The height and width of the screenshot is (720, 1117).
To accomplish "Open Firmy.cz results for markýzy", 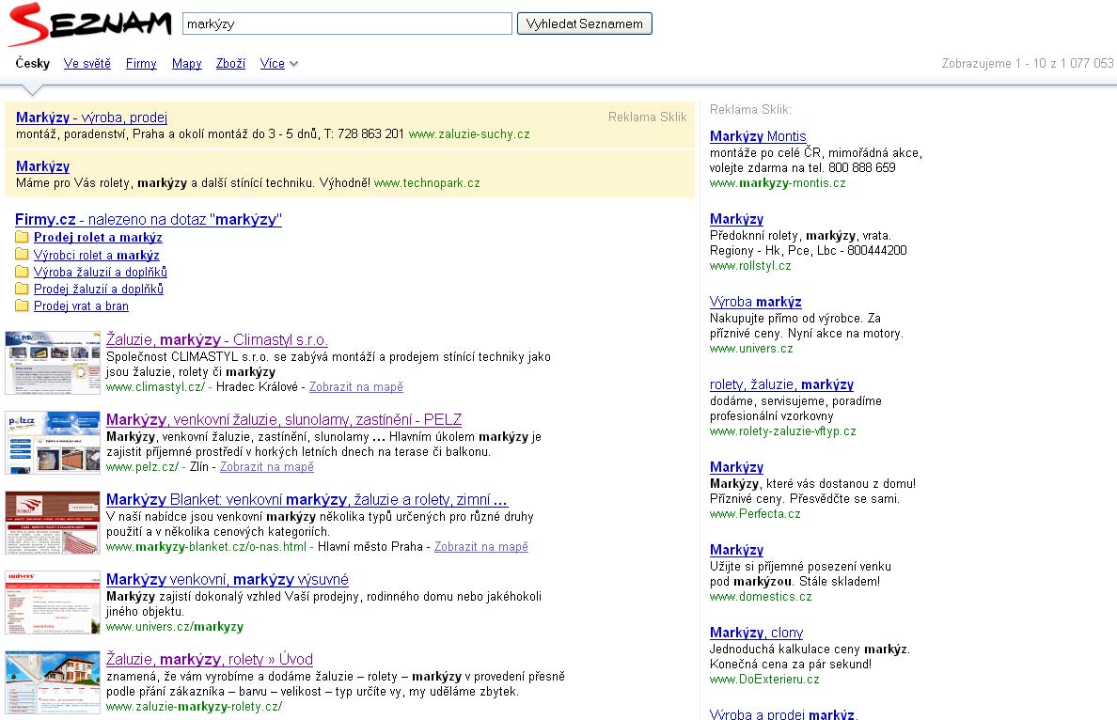I will 149,219.
